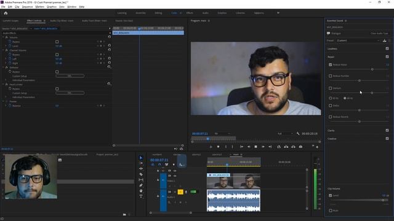The image size is (394, 221).
Task: Open the Program monitor button editor plus
Action: coord(317,147)
